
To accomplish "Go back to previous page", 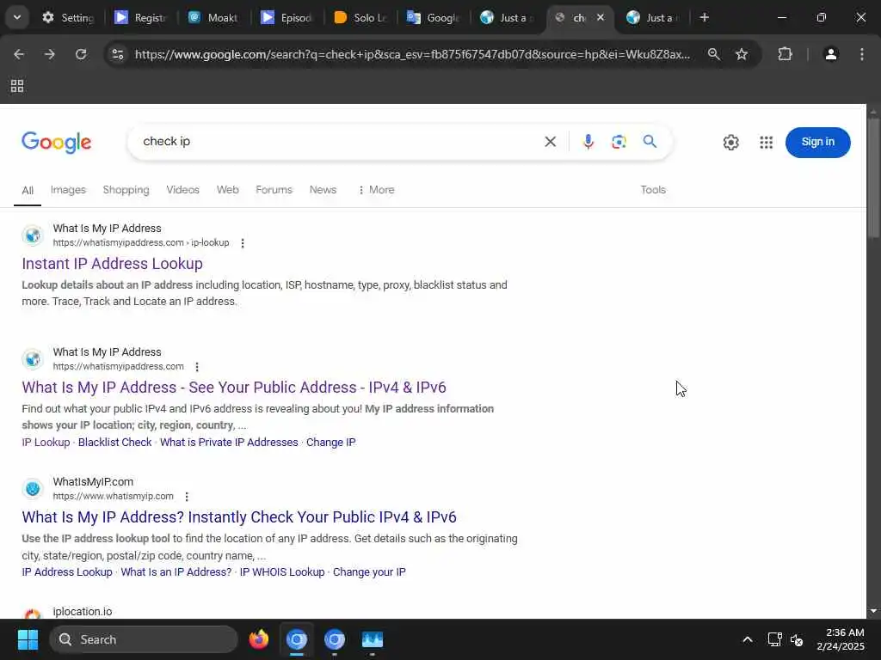I will pos(19,54).
